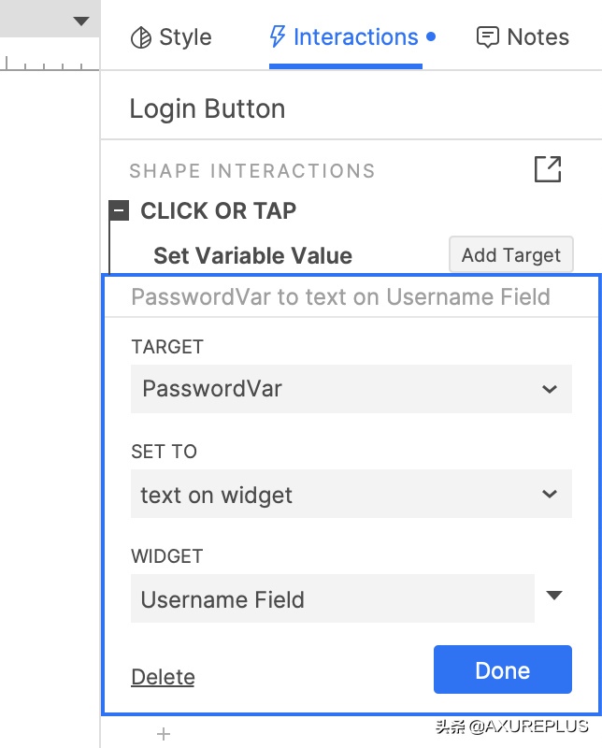Click the SHAPE INTERACTIONS section header

251,171
